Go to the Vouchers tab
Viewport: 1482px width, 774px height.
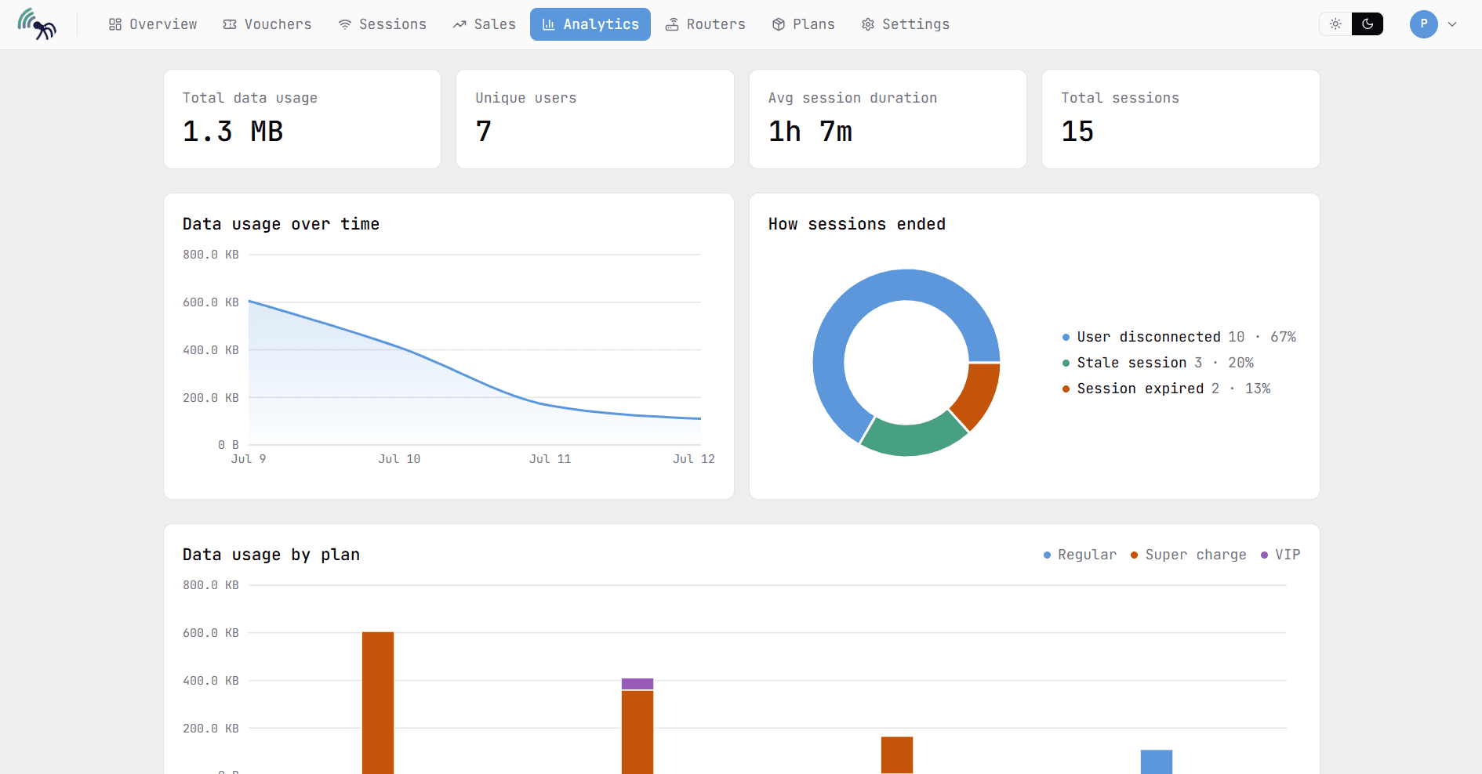click(267, 24)
